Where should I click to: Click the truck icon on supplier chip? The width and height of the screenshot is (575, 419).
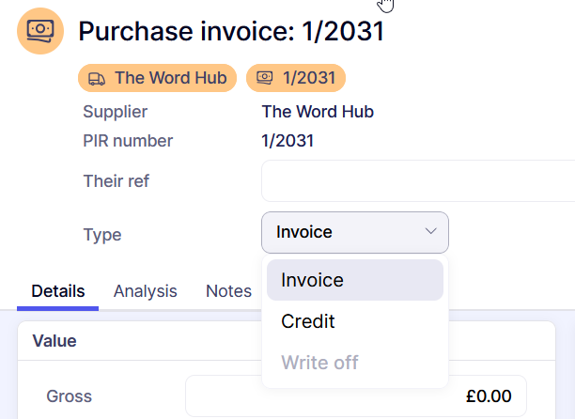coord(97,78)
